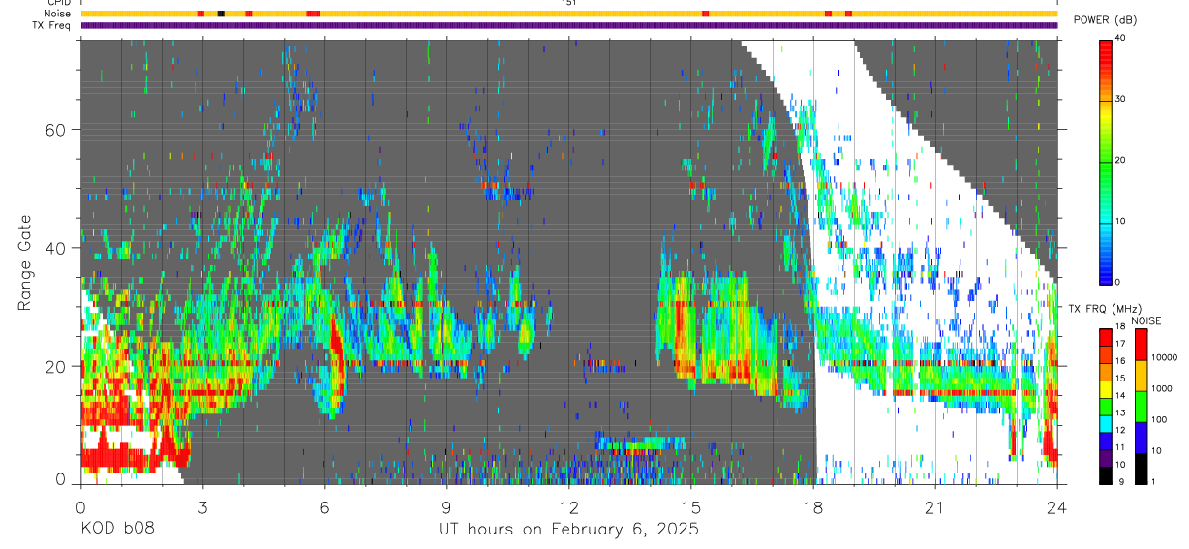This screenshot has height=549, width=1189.
Task: Click the '10000' tick on NOISE scale
Action: coord(1164,357)
